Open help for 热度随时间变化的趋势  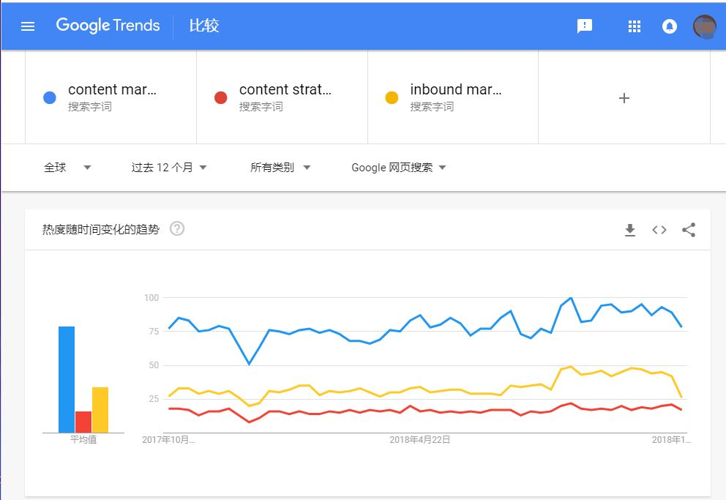tap(177, 228)
